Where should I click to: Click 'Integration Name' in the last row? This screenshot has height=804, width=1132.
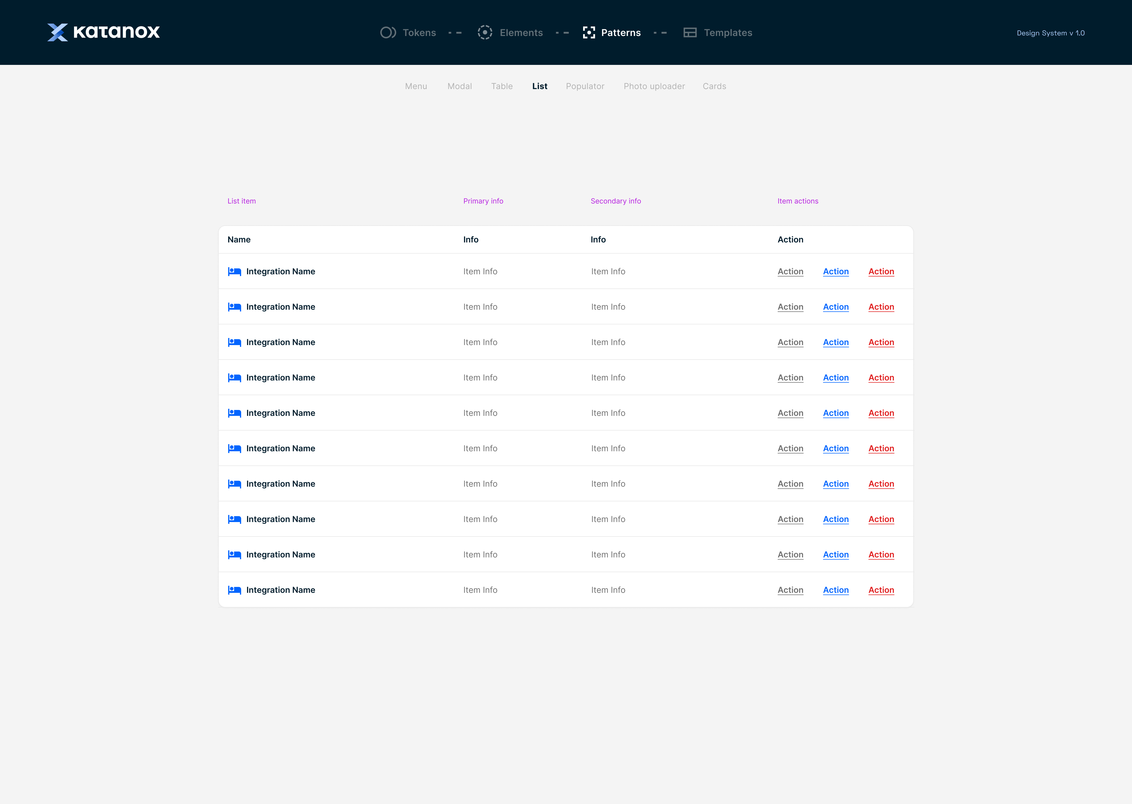pyautogui.click(x=281, y=590)
